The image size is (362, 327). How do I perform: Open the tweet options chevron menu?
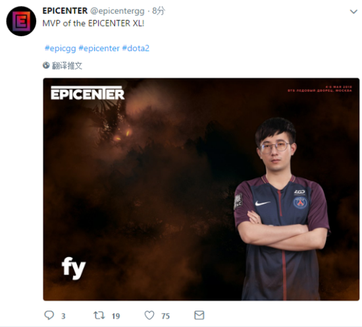(x=353, y=11)
